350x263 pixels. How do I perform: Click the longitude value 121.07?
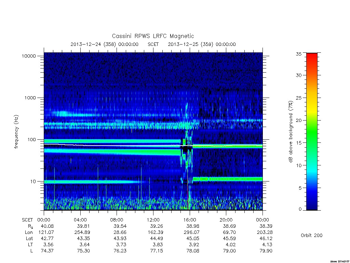click(46, 233)
